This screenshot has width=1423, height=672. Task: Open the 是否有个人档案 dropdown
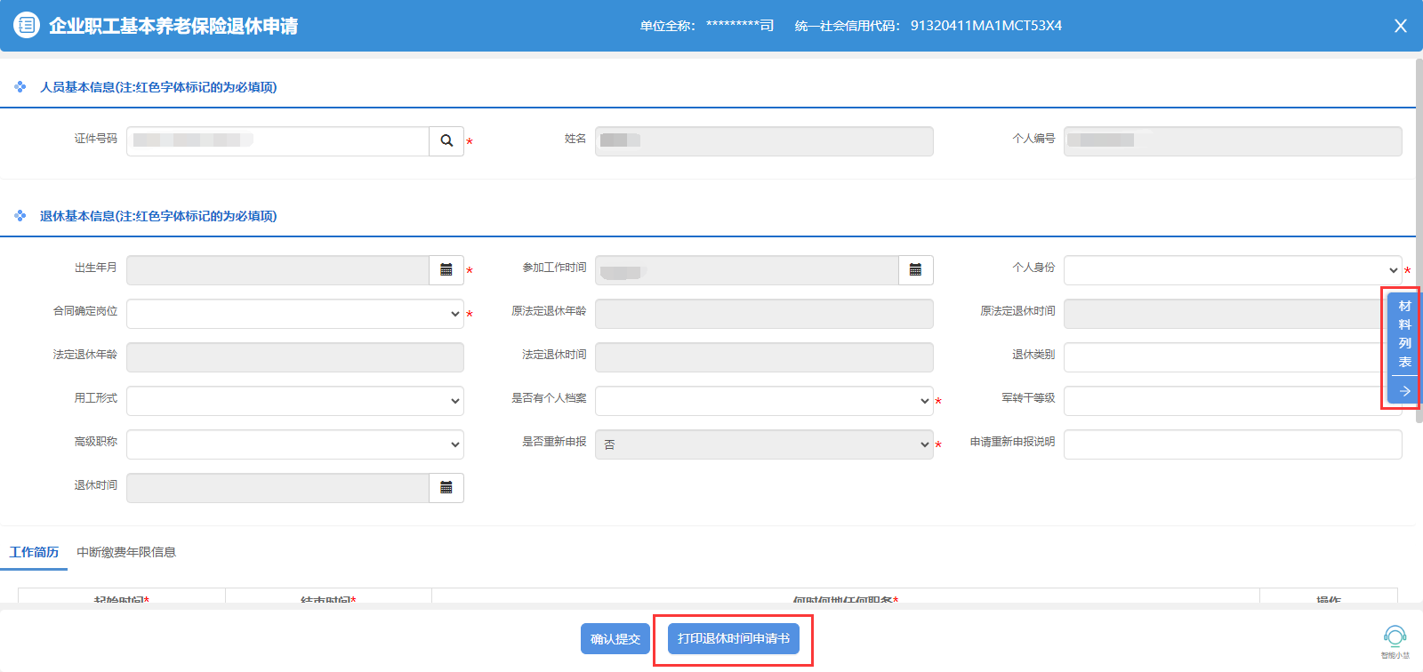(x=763, y=401)
